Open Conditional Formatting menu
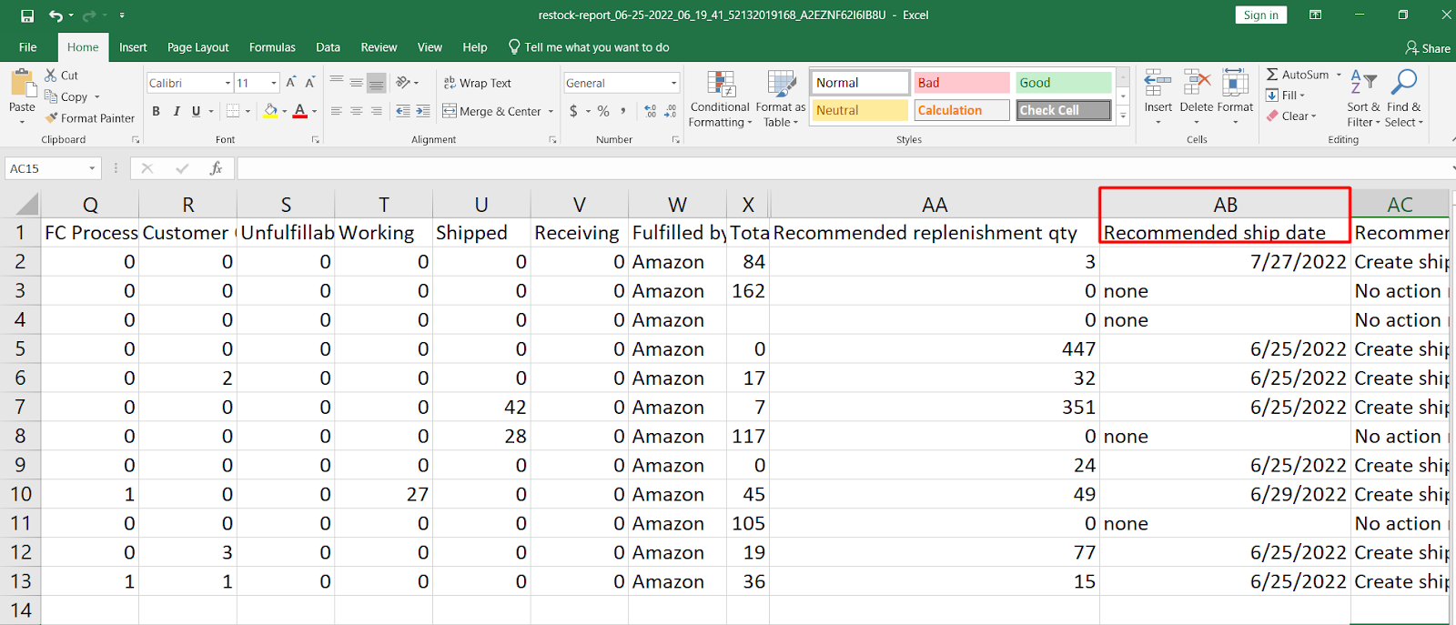Screen dimensions: 1456x625 click(x=721, y=99)
